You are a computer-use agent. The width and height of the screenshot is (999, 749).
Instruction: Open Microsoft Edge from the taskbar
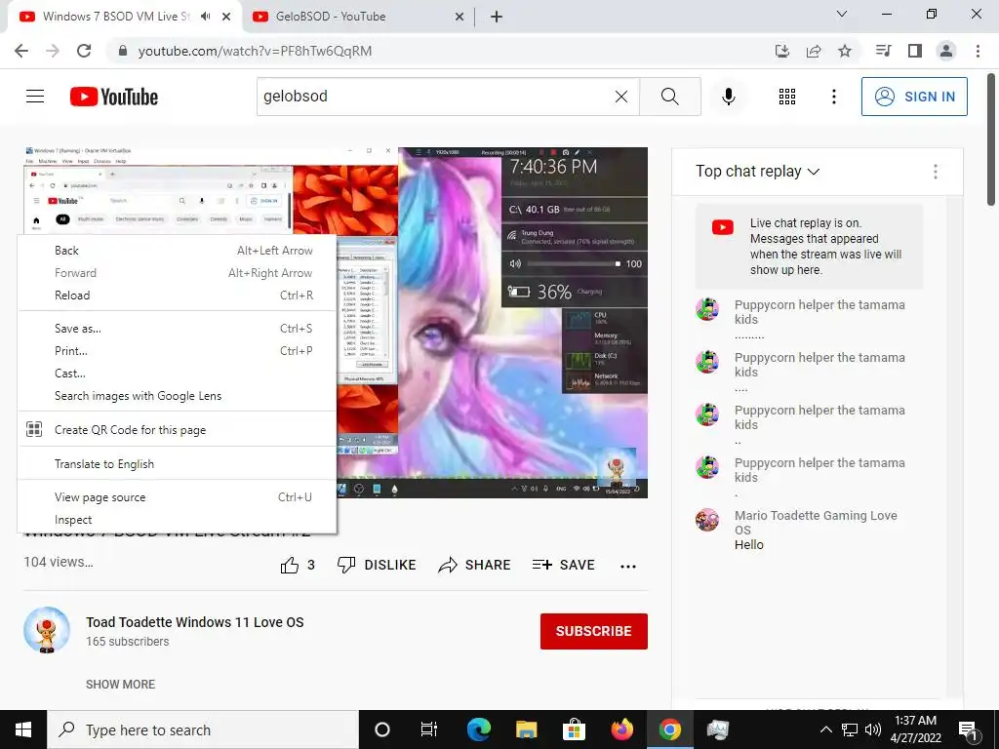click(x=478, y=729)
